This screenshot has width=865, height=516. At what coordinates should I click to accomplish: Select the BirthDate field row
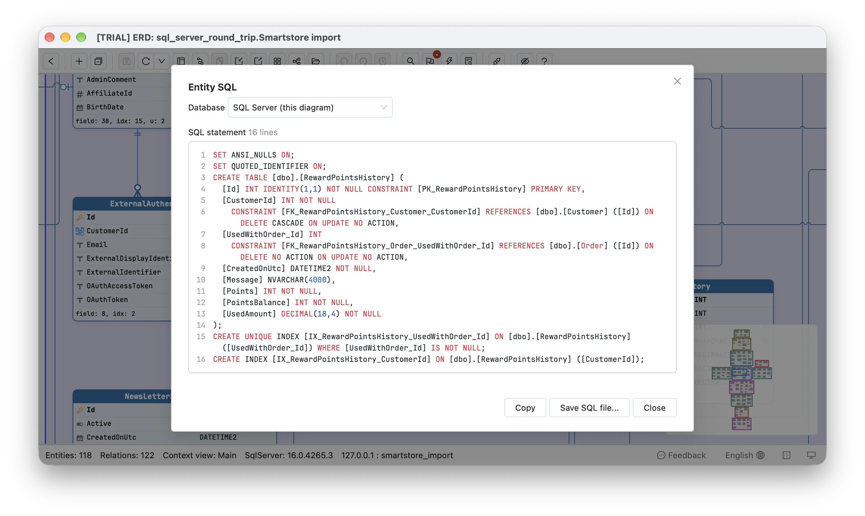(122, 107)
